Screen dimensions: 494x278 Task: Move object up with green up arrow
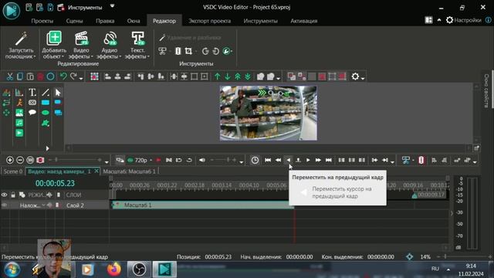pyautogui.click(x=218, y=76)
